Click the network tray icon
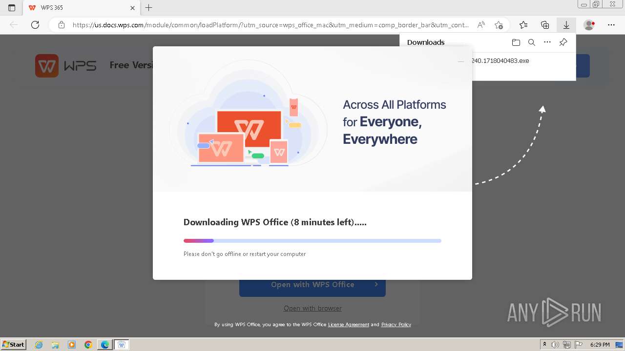This screenshot has height=351, width=625. pos(567,345)
